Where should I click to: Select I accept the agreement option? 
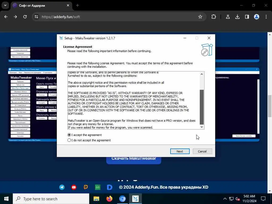click(x=84, y=135)
